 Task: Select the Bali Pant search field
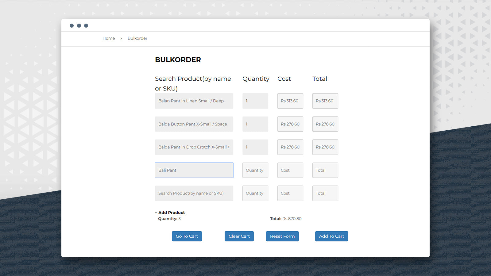point(194,170)
